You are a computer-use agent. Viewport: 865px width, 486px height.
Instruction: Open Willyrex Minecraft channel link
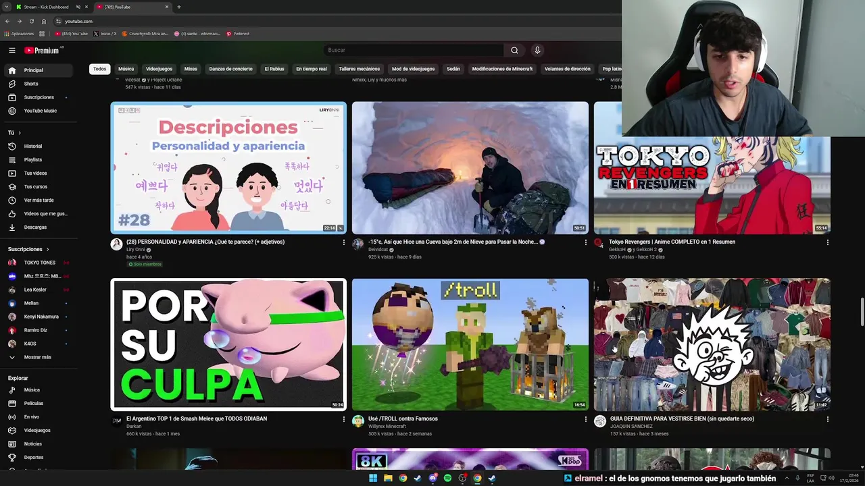tap(387, 427)
